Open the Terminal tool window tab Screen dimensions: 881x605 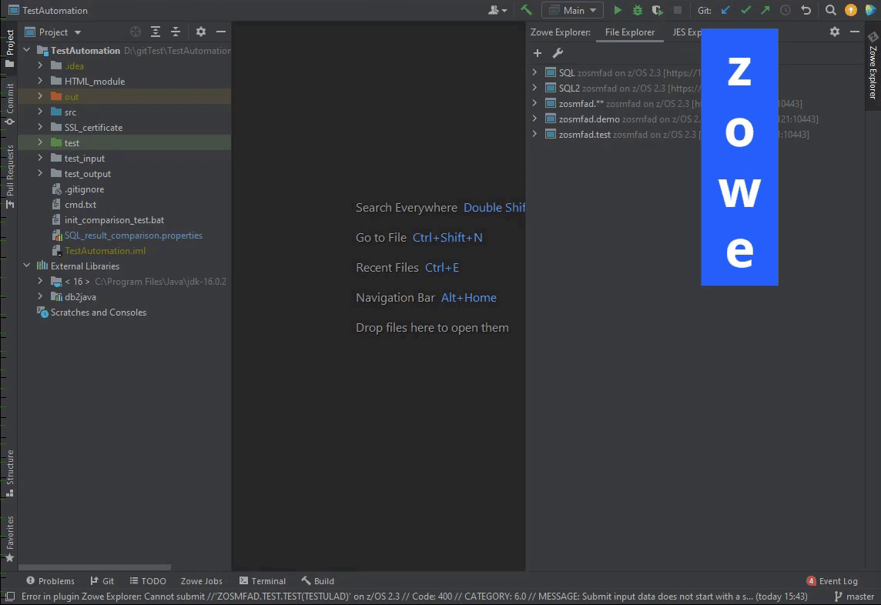(x=263, y=581)
